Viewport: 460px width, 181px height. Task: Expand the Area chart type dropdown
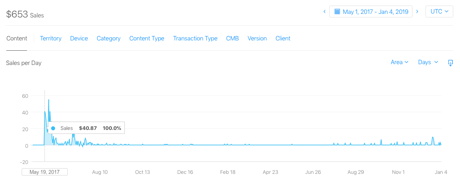pos(399,62)
